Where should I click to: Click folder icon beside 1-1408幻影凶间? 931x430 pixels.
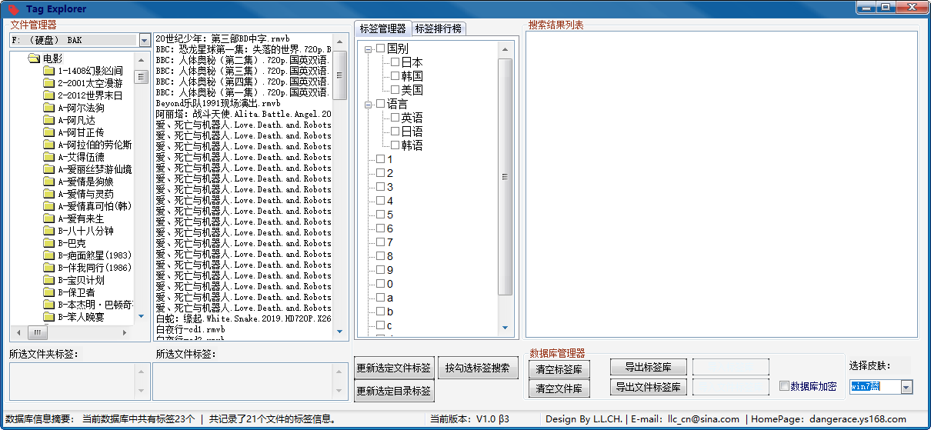coord(48,71)
